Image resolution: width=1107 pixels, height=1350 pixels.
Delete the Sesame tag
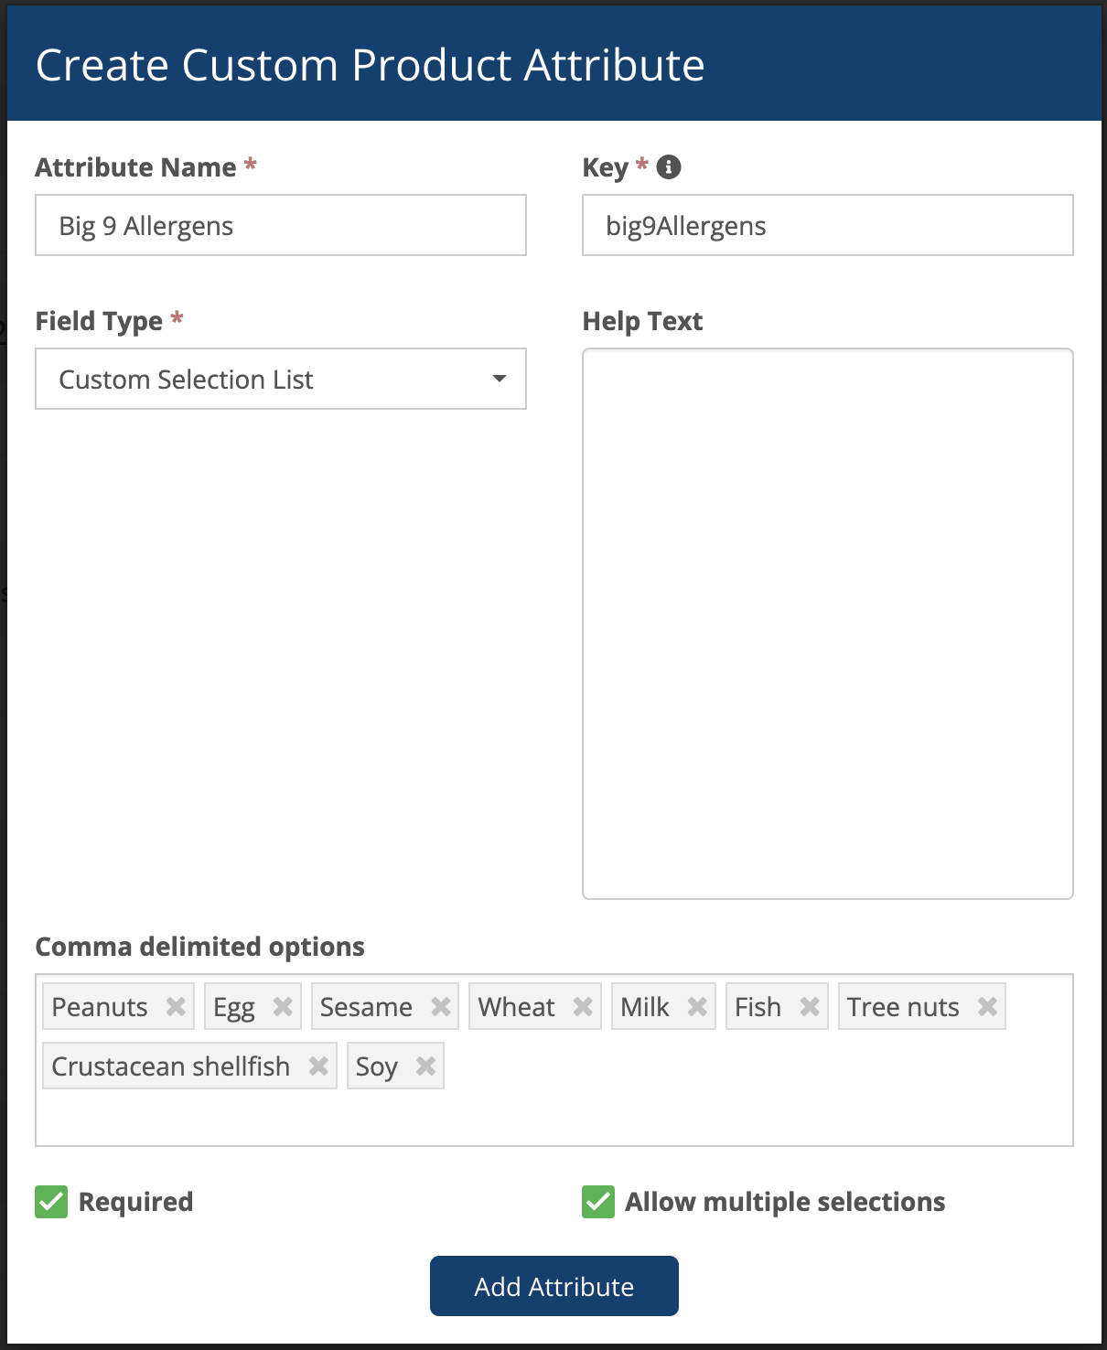pyautogui.click(x=441, y=1007)
